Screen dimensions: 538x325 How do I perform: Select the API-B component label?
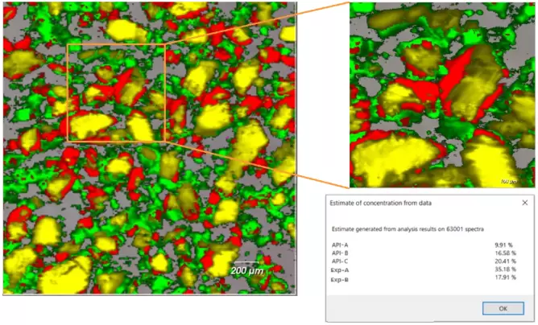tap(340, 253)
